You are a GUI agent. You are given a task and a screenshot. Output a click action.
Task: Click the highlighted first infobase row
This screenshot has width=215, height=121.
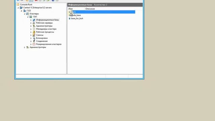101,12
